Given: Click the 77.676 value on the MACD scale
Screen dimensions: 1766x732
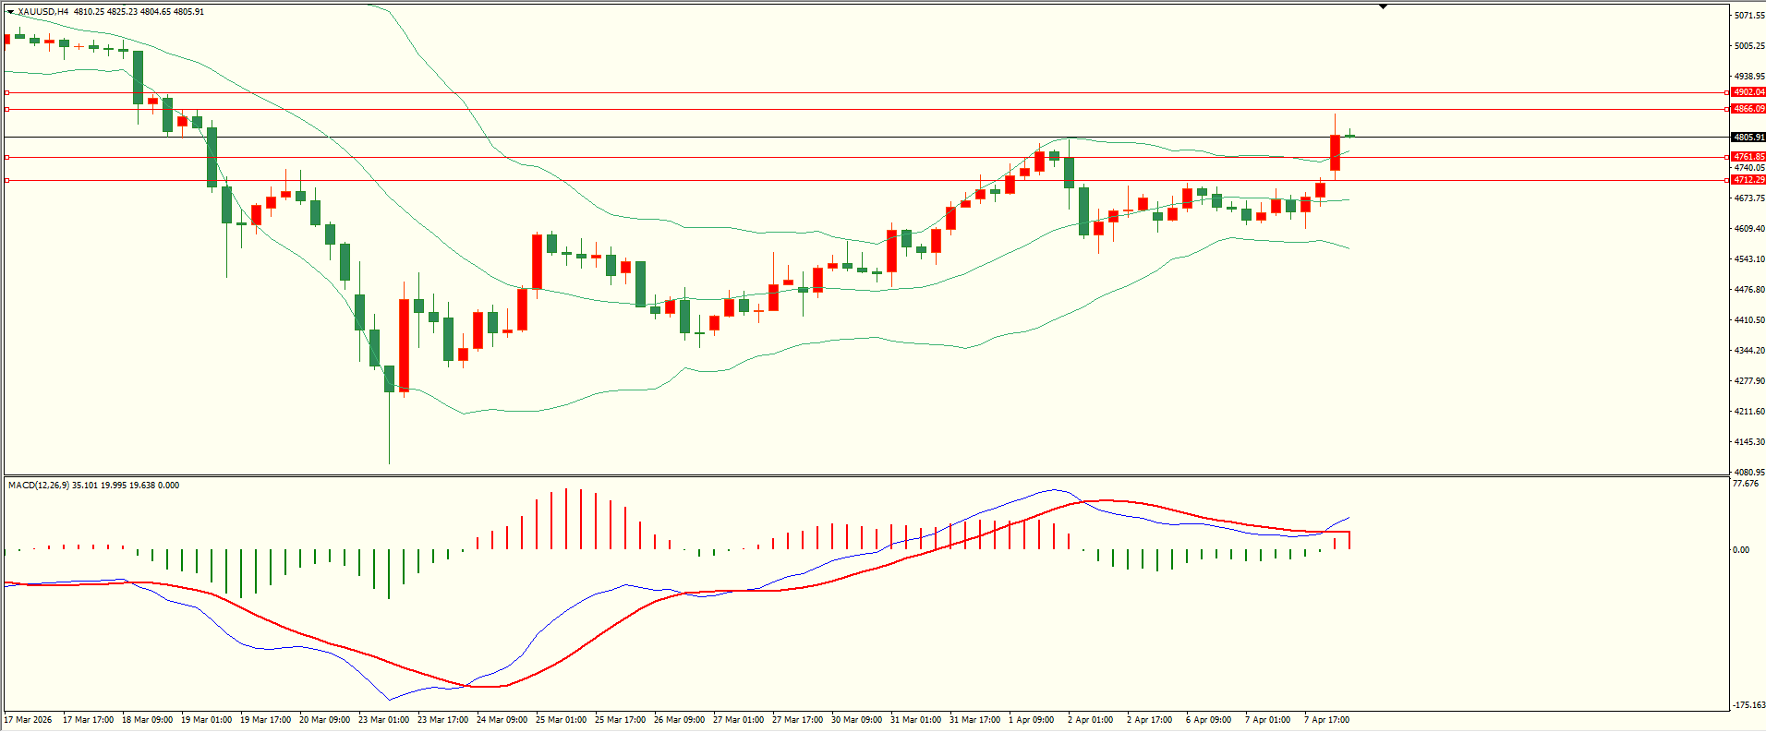Looking at the screenshot, I should point(1746,484).
